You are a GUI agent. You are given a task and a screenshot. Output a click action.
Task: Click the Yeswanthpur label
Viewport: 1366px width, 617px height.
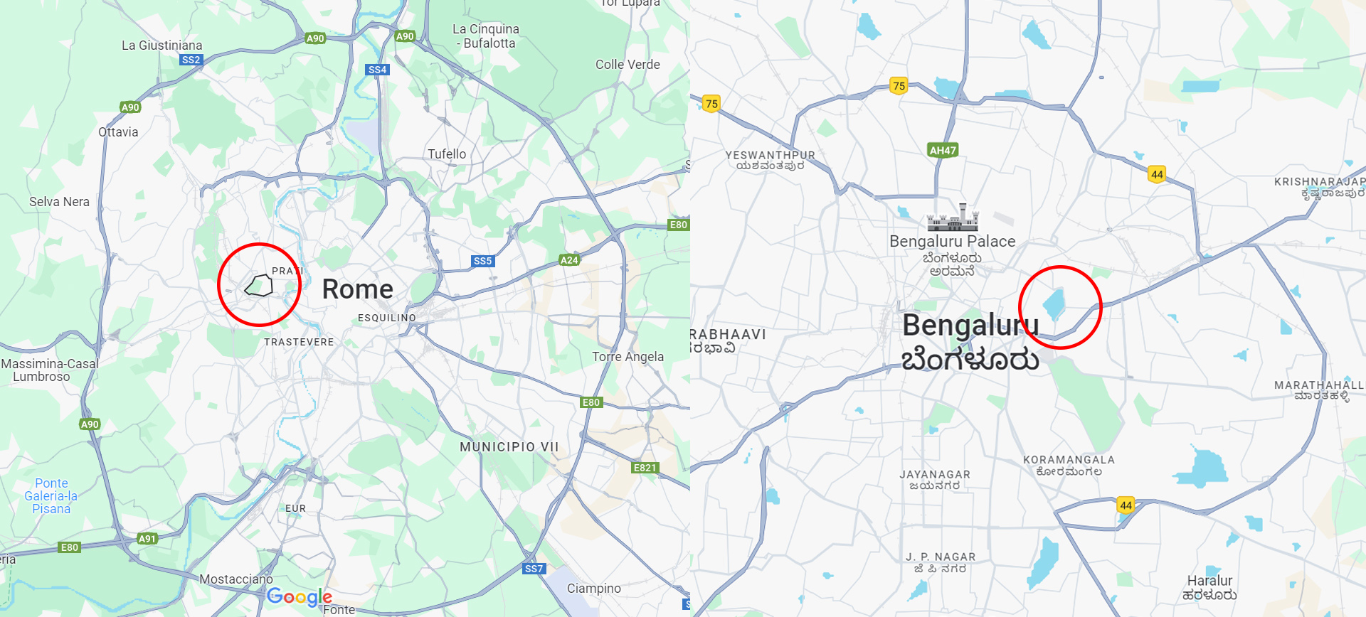tap(771, 160)
